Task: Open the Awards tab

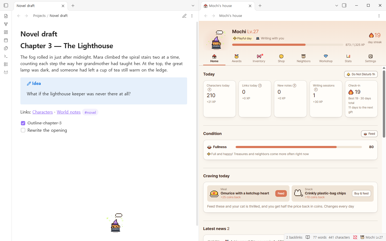Action: pos(237,58)
